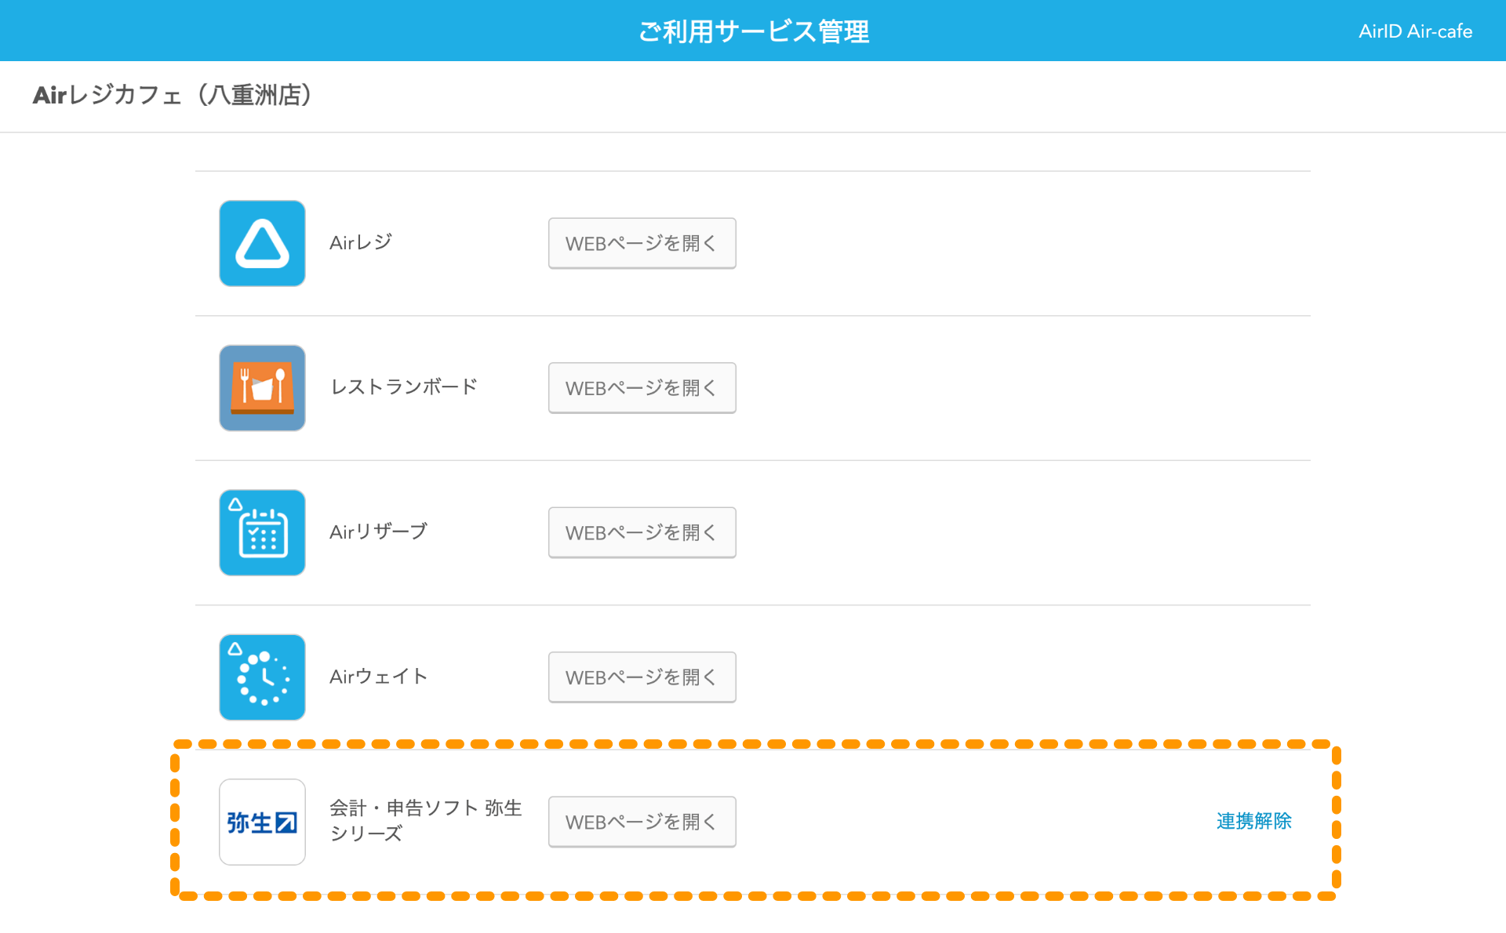Select the Airリザーブ calendar icon
Viewport: 1506px width, 933px height.
click(262, 532)
